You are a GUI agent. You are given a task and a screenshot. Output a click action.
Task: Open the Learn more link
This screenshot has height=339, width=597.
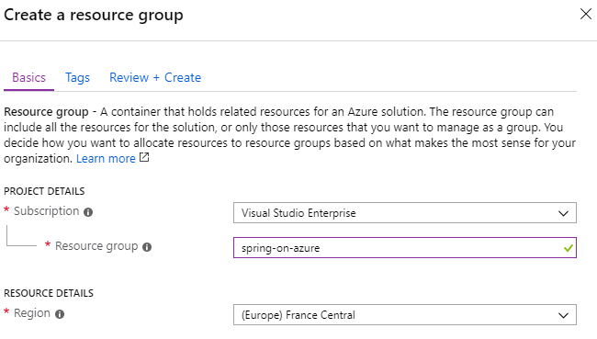106,158
